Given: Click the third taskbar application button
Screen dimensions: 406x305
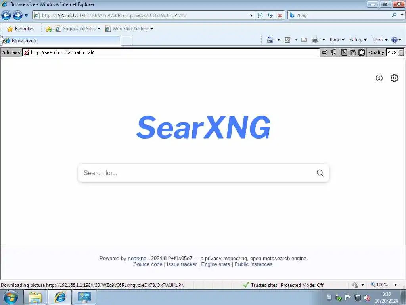Looking at the screenshot, I should [x=84, y=297].
